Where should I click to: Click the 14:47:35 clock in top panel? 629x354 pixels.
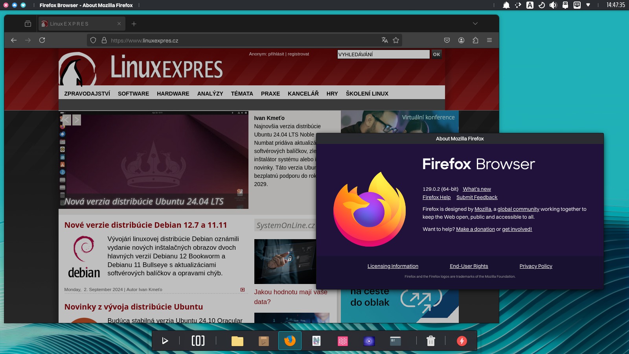616,5
